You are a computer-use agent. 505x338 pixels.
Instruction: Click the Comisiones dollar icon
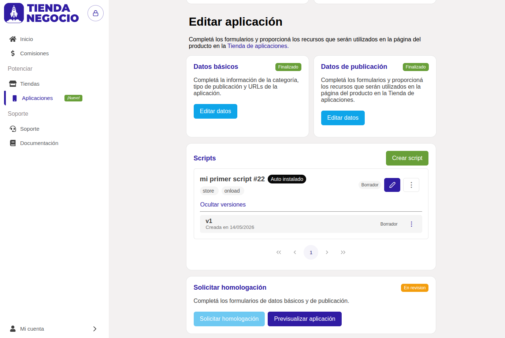[13, 53]
